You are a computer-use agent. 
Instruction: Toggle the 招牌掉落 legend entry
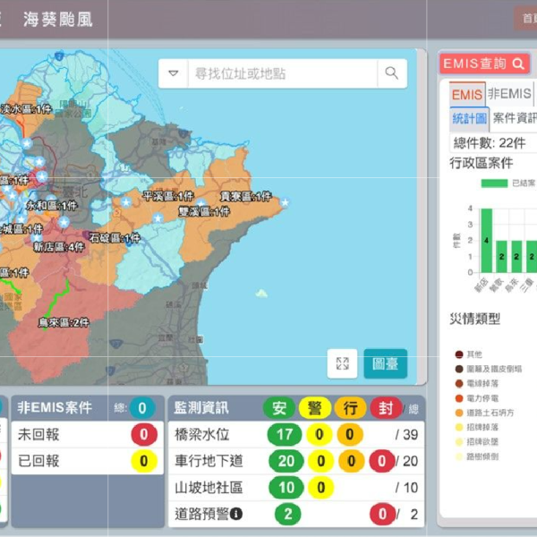click(477, 427)
